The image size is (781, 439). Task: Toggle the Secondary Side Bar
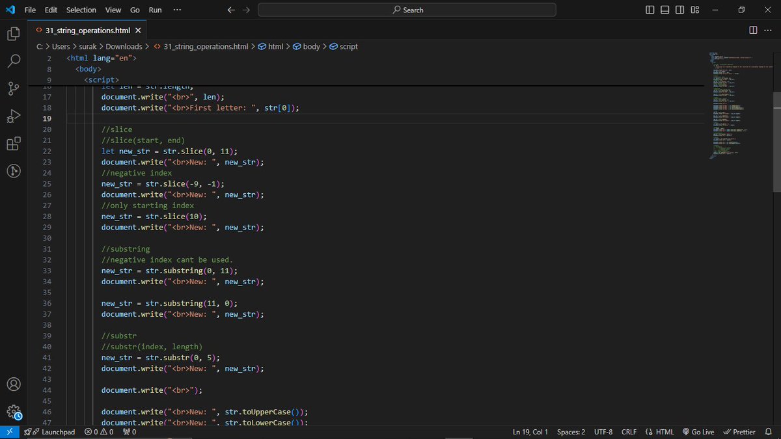pyautogui.click(x=679, y=10)
